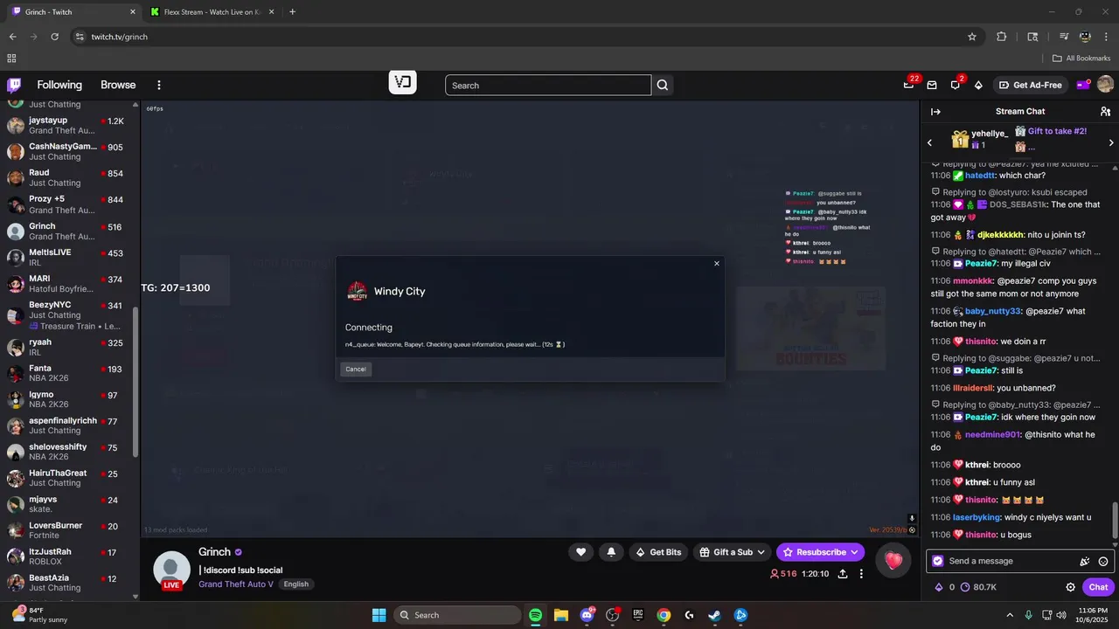This screenshot has width=1119, height=629.
Task: Collapse the Stream Chat panel
Action: [x=935, y=111]
